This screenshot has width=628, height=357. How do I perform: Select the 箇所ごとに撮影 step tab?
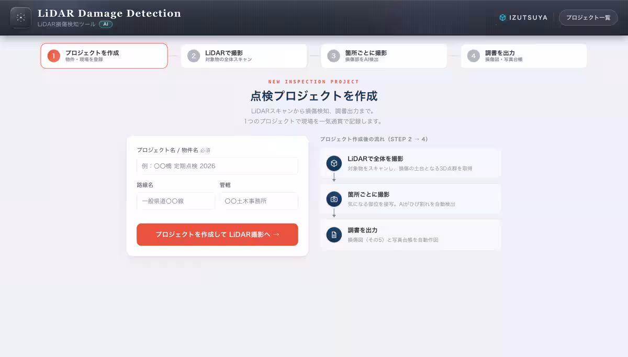pos(384,56)
